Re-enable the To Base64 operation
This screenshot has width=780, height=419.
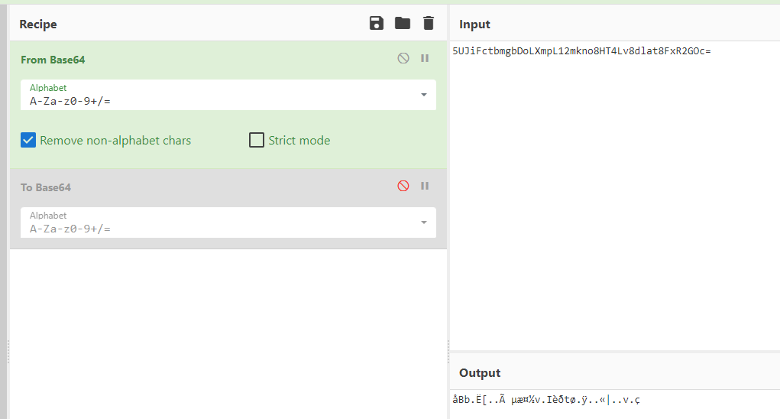403,186
